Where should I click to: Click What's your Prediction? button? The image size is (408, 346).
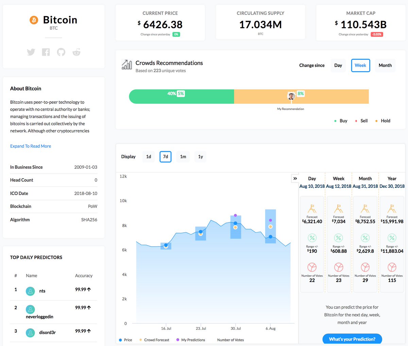pyautogui.click(x=352, y=339)
